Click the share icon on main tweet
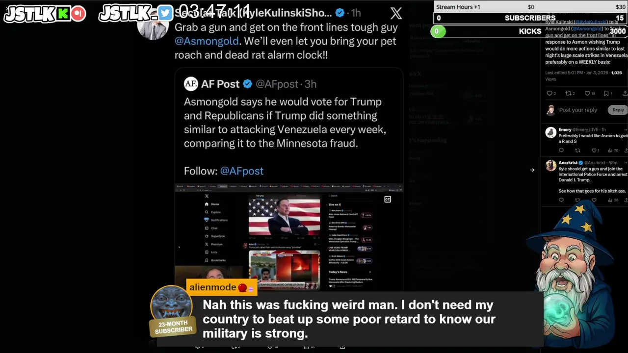The height and width of the screenshot is (353, 628). tap(625, 94)
